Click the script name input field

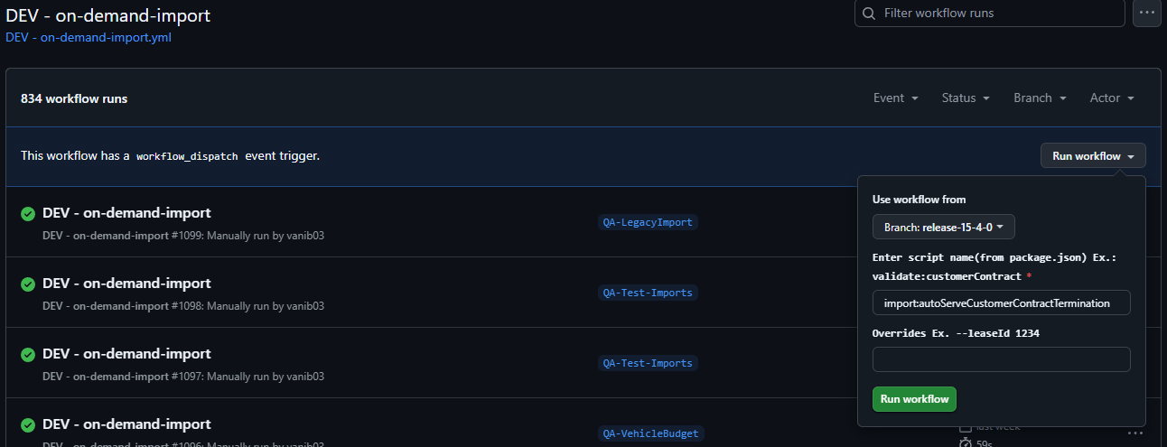pos(1001,303)
